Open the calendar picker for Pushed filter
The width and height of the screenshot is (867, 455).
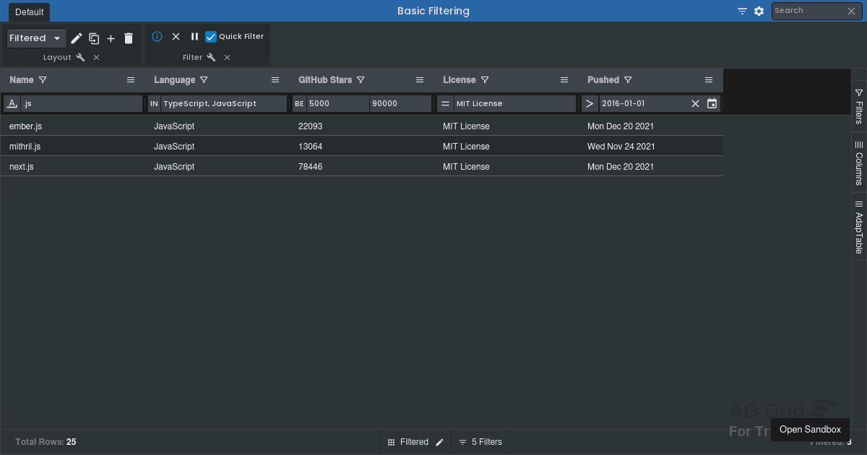coord(712,104)
